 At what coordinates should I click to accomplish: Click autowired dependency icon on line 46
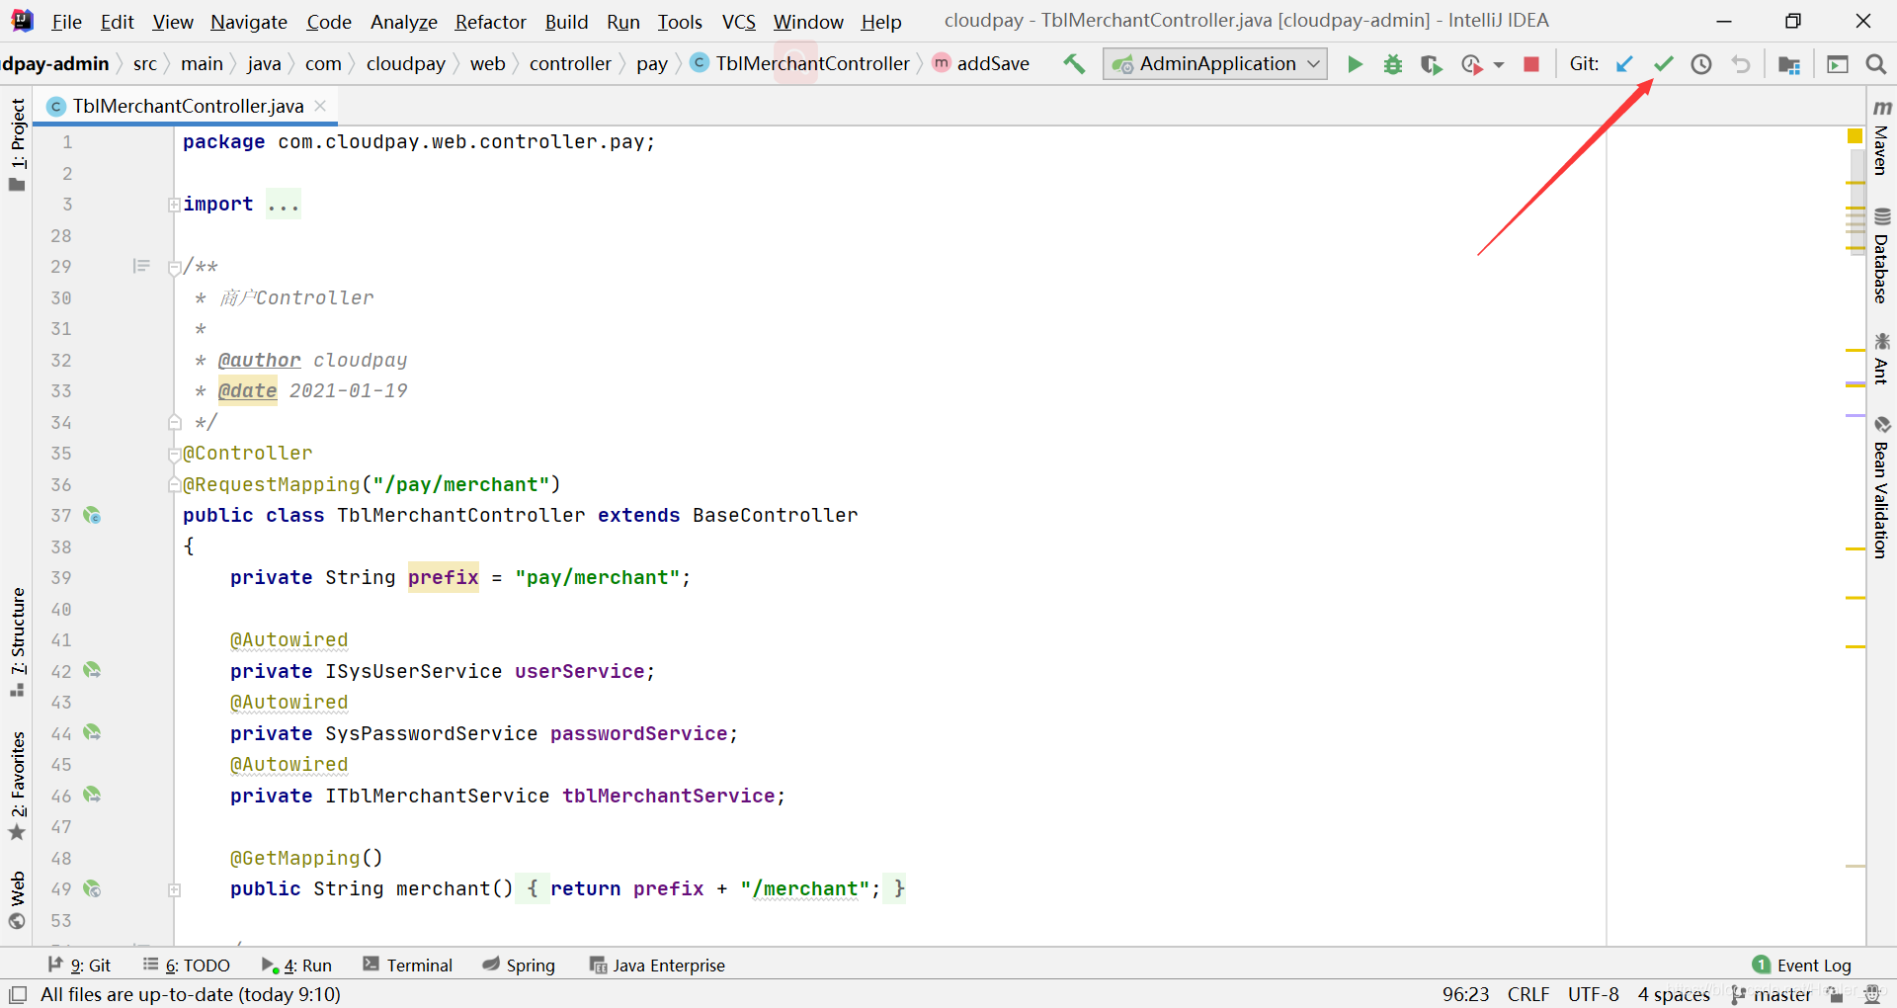click(x=92, y=795)
